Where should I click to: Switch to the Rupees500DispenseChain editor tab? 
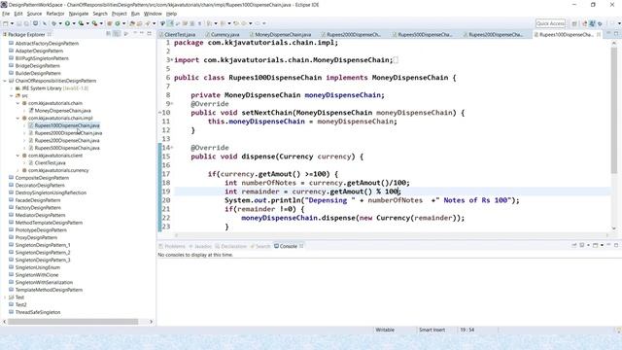(x=425, y=35)
